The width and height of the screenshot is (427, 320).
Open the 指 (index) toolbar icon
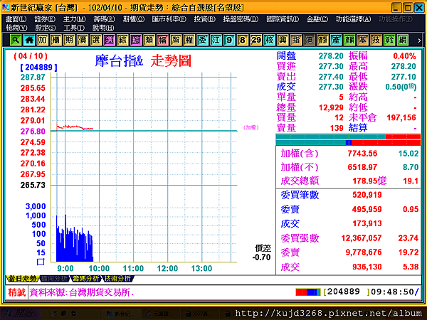[296, 41]
